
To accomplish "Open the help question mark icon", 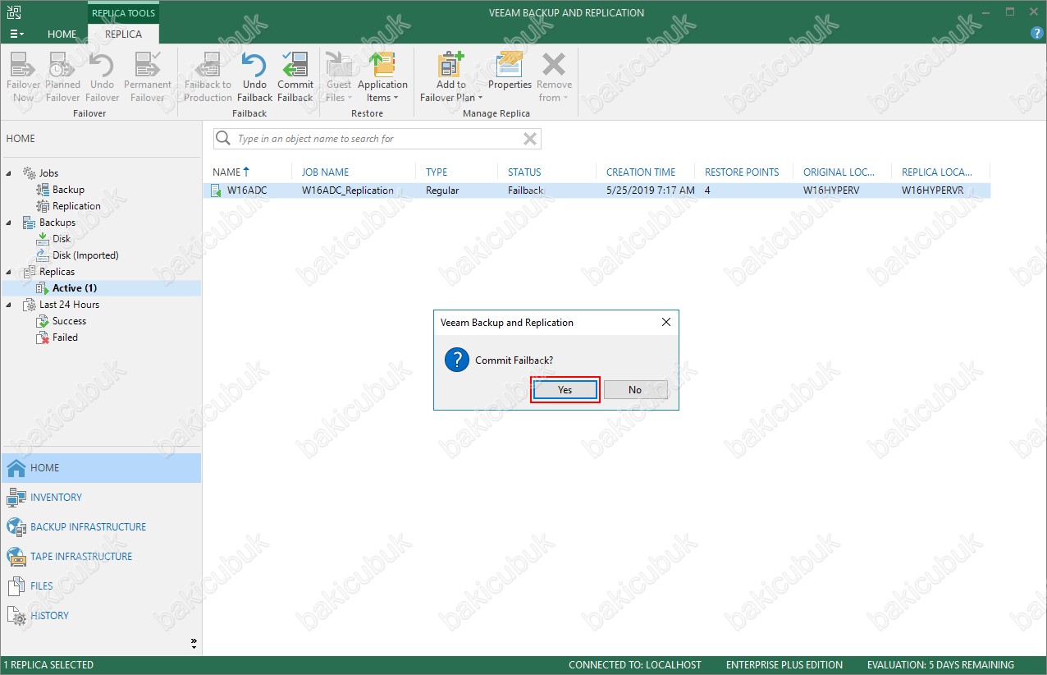I will click(x=1036, y=34).
